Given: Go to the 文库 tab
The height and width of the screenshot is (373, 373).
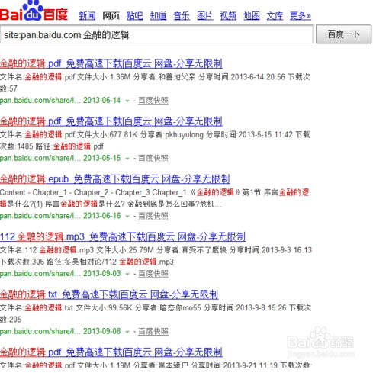Looking at the screenshot, I should pos(275,16).
